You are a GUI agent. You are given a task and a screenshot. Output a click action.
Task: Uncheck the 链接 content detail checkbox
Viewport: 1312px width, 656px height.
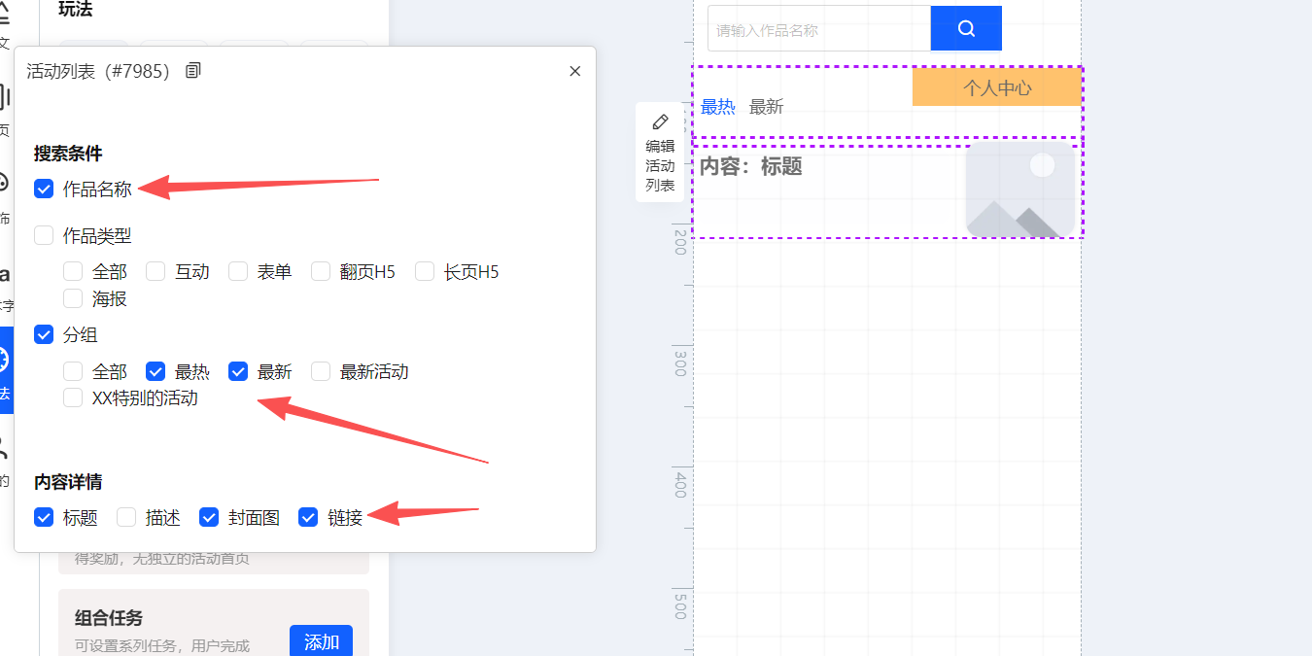coord(308,517)
